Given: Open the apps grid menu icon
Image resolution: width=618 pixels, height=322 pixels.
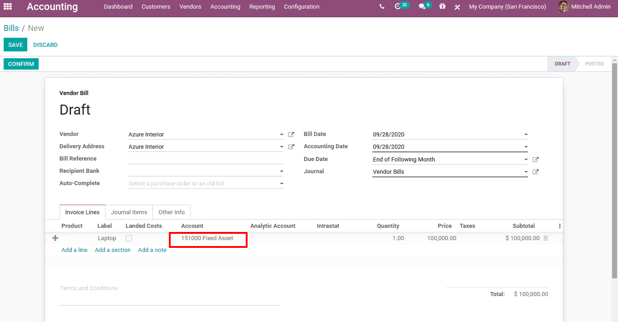Looking at the screenshot, I should click(x=8, y=6).
